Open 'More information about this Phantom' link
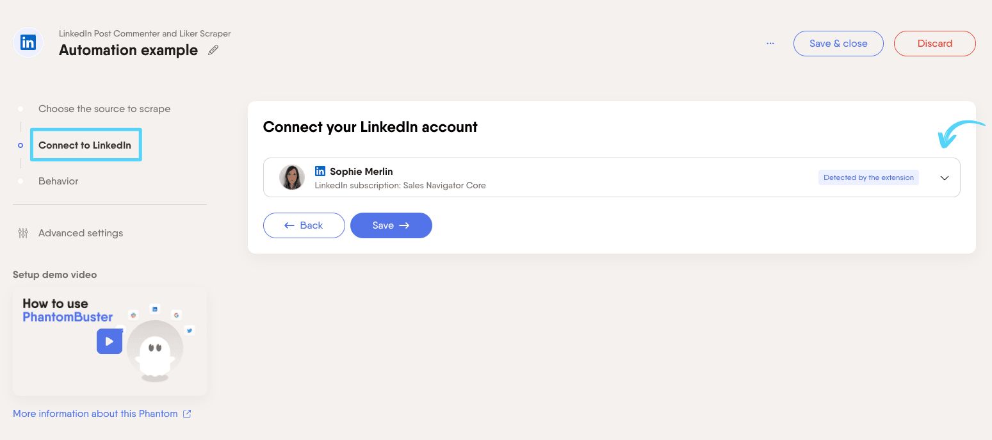 tap(95, 413)
